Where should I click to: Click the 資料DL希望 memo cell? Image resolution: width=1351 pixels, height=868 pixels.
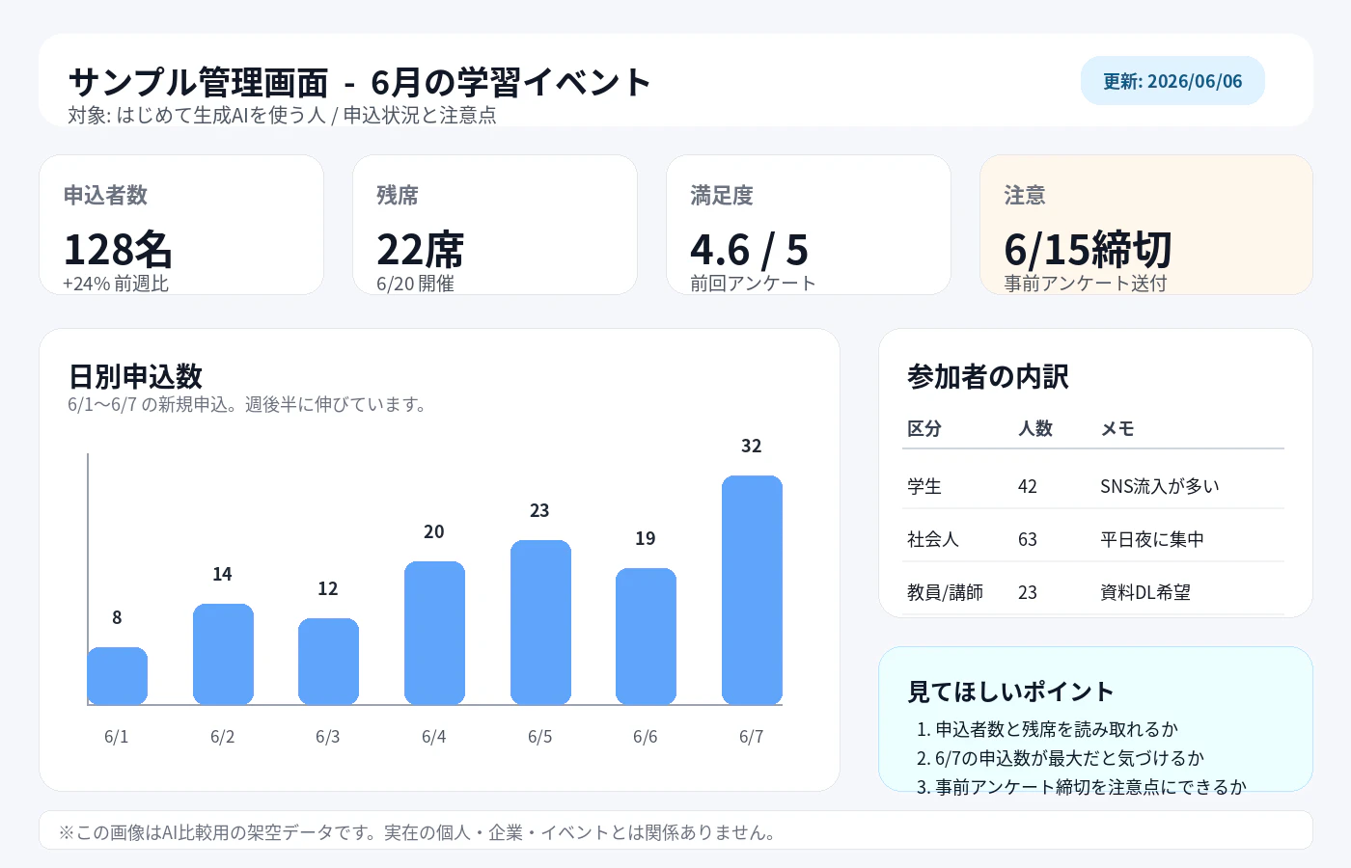(x=1145, y=592)
